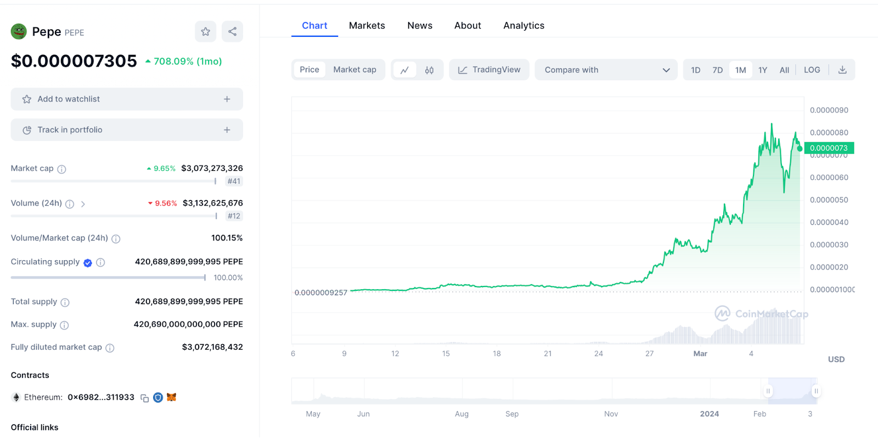
Task: Select 1M time range
Action: coord(741,70)
